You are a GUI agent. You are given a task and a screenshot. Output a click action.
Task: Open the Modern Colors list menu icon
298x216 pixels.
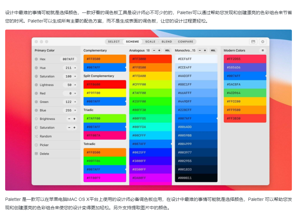[263, 50]
